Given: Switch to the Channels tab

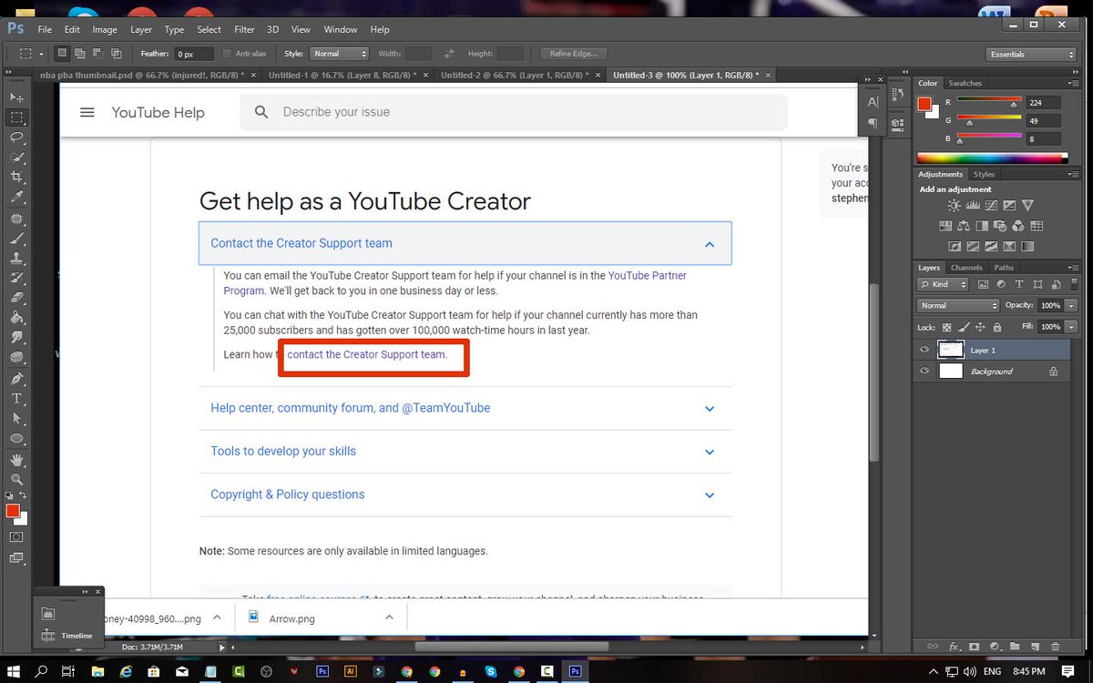Looking at the screenshot, I should pyautogui.click(x=966, y=268).
